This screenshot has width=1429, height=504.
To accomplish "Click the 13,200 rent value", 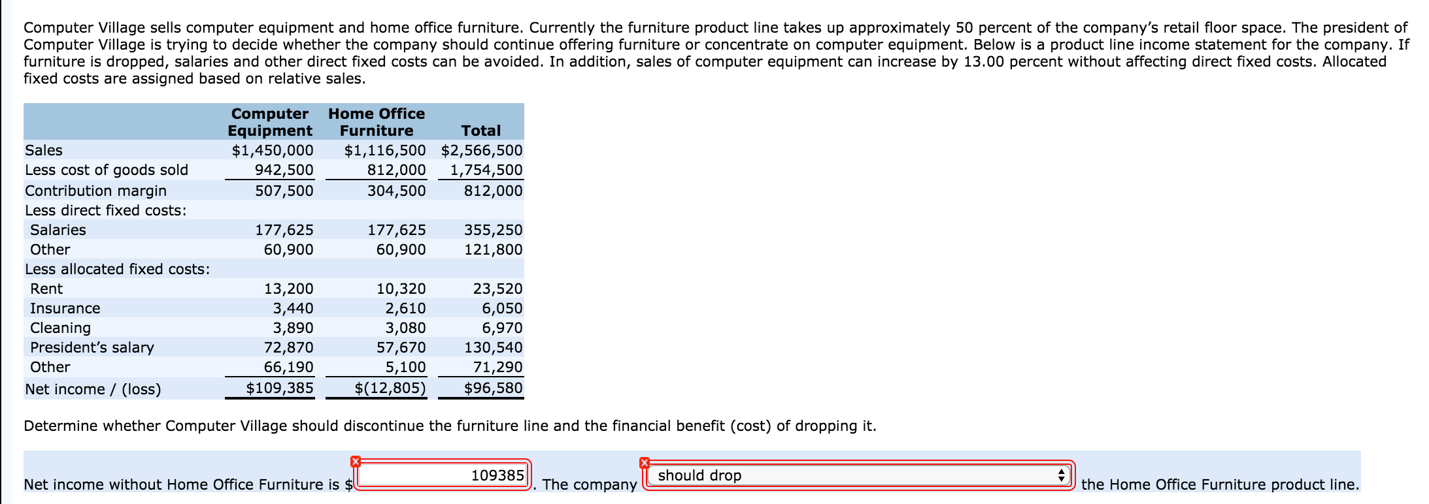I will click(x=288, y=289).
